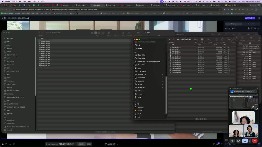Click the 00:05:00;07 timecode display
The height and width of the screenshot is (147, 262).
pyautogui.click(x=110, y=144)
